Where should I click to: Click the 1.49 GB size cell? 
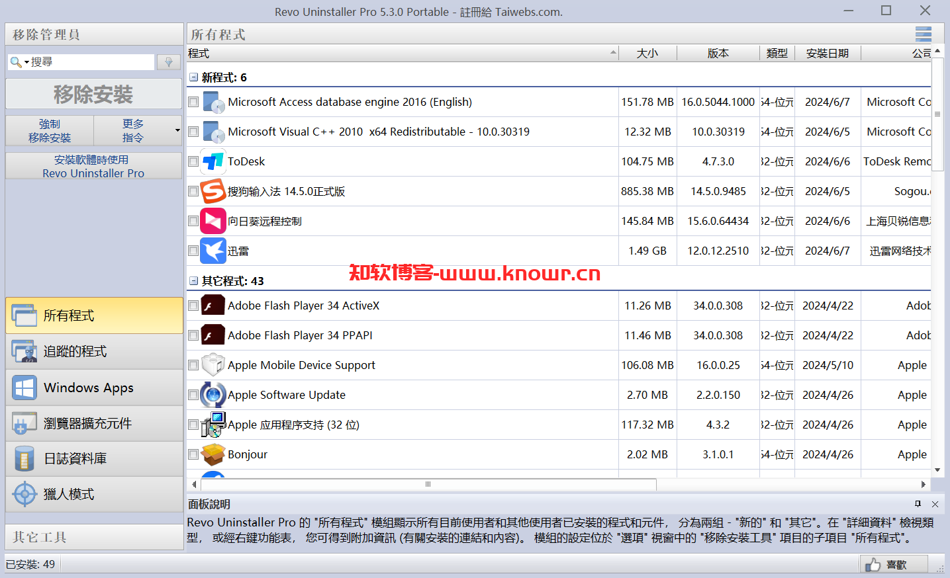pos(647,251)
